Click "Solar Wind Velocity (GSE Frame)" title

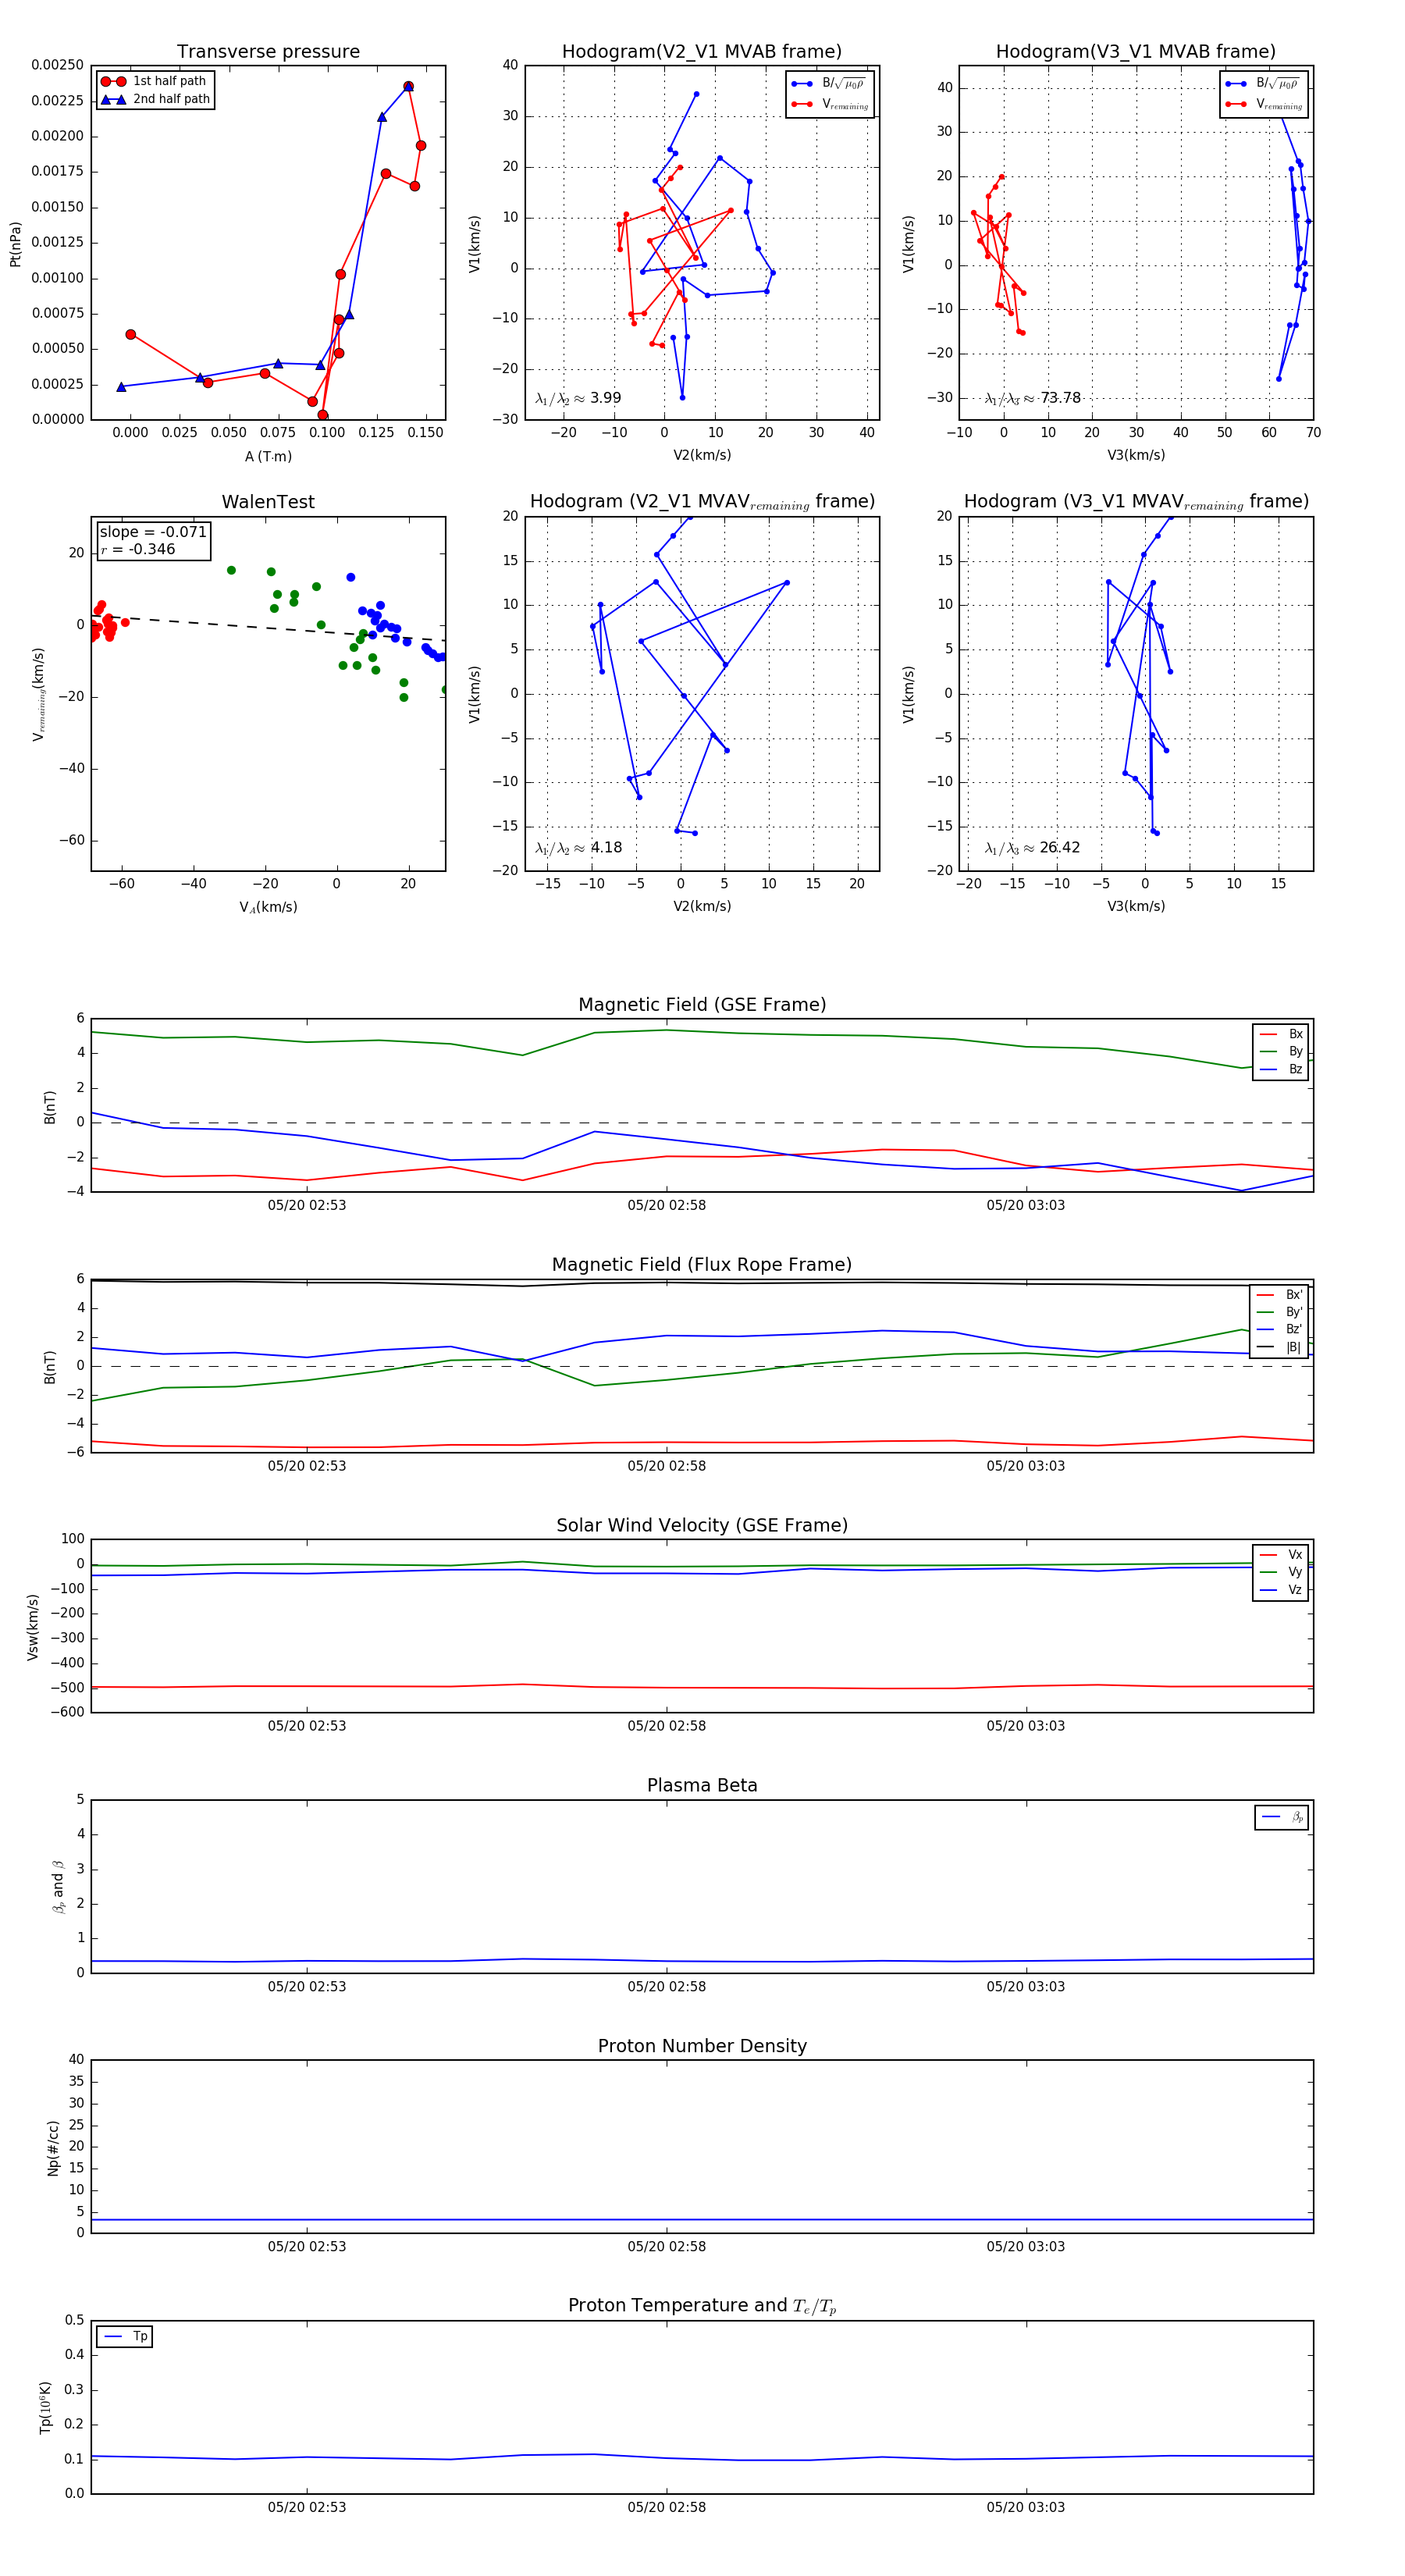pos(702,1525)
